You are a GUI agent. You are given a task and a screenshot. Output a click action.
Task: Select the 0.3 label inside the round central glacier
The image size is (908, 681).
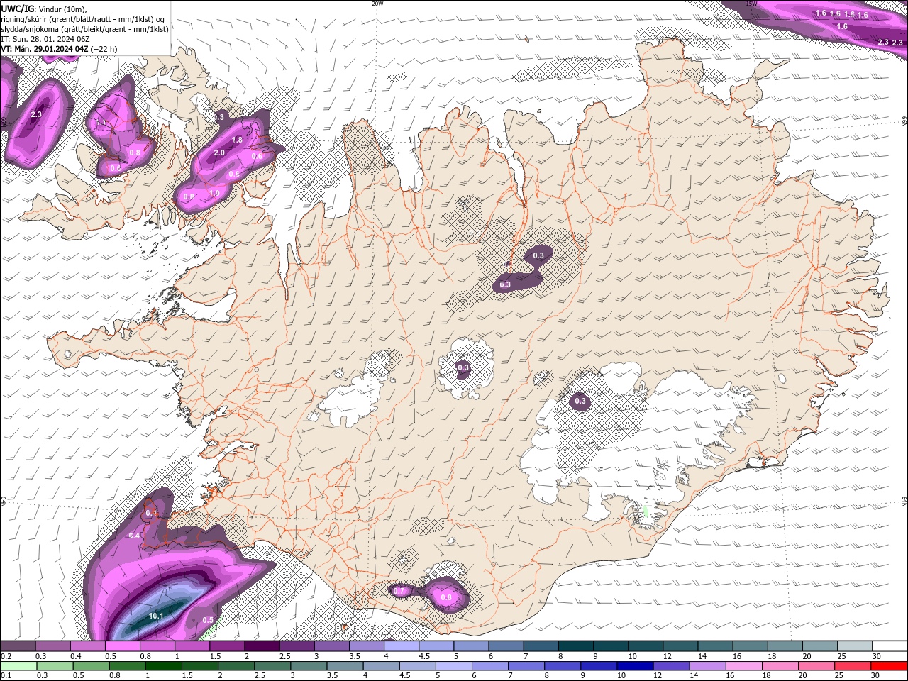pyautogui.click(x=463, y=367)
